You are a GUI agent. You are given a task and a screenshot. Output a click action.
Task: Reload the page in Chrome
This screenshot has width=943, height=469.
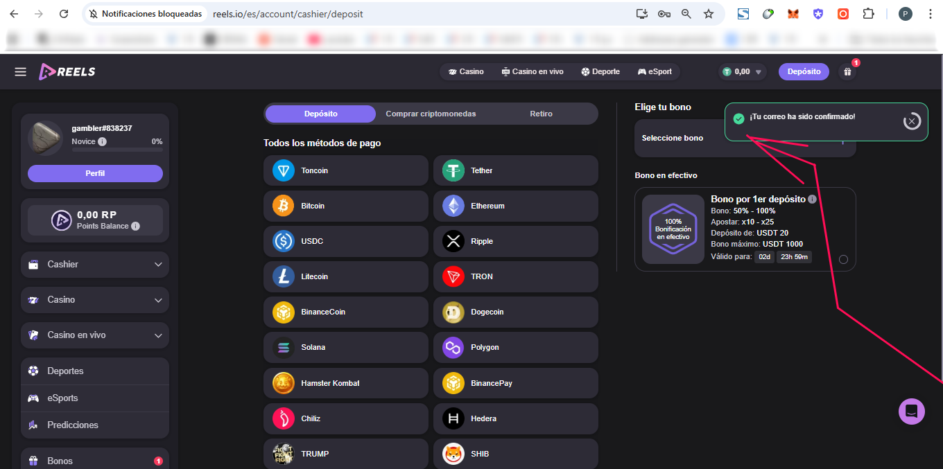(x=64, y=14)
